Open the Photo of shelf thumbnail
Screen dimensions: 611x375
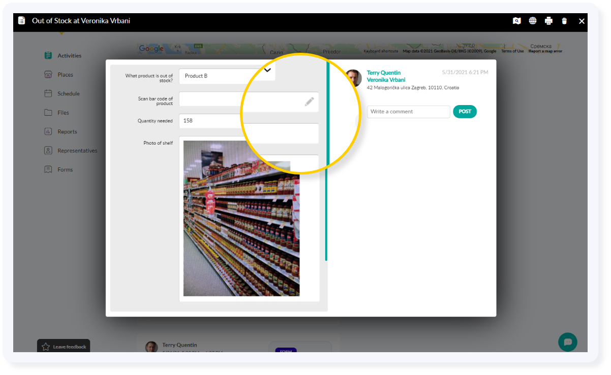(x=242, y=219)
